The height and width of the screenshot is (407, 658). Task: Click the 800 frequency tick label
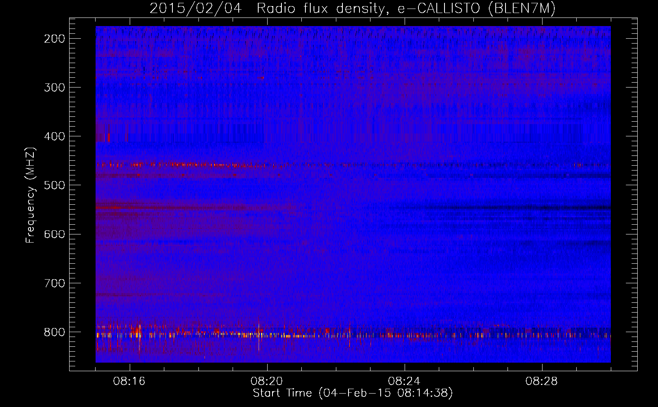54,332
